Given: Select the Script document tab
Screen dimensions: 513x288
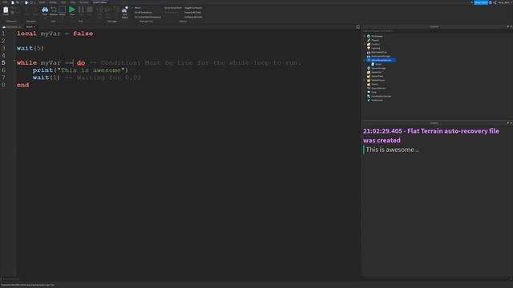Looking at the screenshot, I should [30, 26].
